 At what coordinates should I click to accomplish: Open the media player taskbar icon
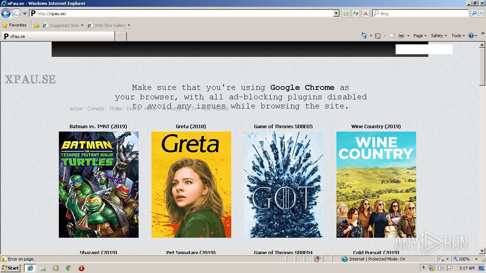56,268
